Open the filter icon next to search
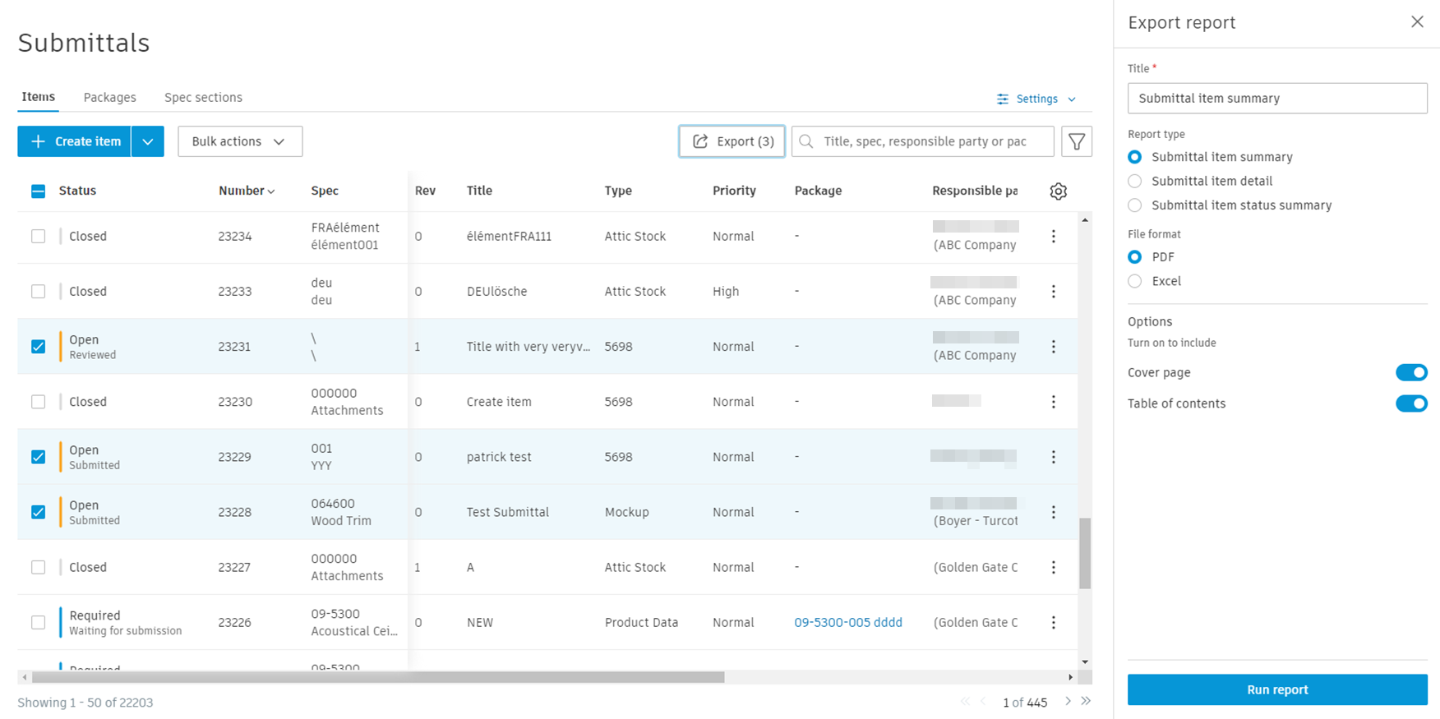The width and height of the screenshot is (1440, 719). (1077, 141)
